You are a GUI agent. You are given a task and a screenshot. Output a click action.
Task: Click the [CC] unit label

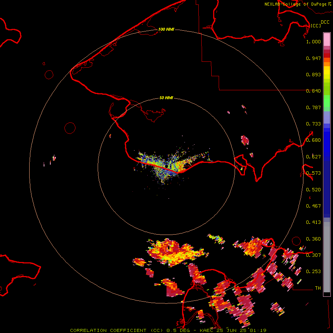pyautogui.click(x=316, y=26)
